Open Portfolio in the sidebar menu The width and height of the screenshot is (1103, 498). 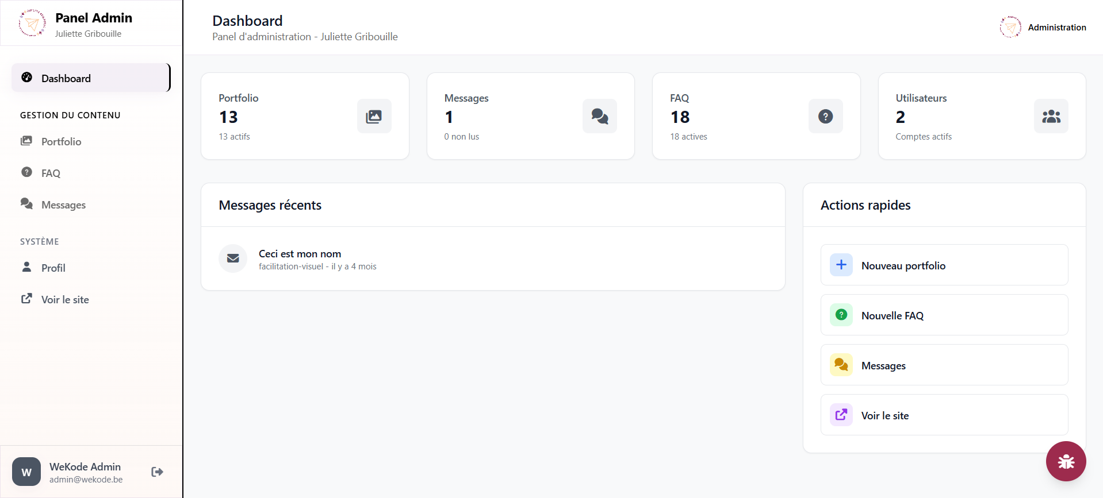coord(61,141)
